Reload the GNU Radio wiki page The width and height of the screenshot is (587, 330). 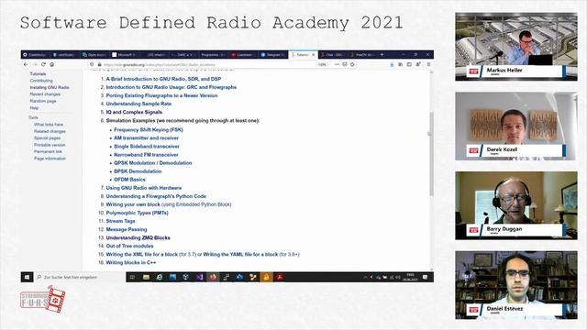[43, 64]
